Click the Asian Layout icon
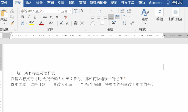The width and height of the screenshot is (188, 112). point(114,23)
